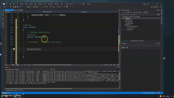Open the Tutorial.Answer type navigation dropdown
Image resolution: width=174 pixels, height=98 pixels.
61,12
